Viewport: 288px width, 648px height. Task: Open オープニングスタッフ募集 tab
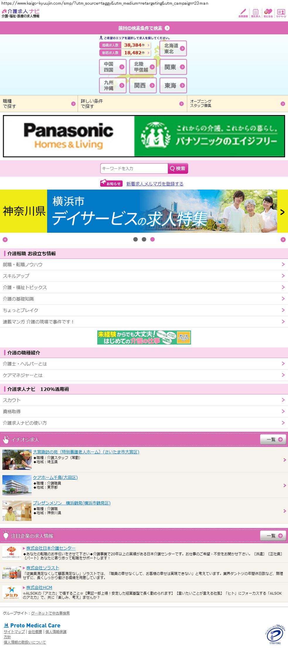pos(238,104)
